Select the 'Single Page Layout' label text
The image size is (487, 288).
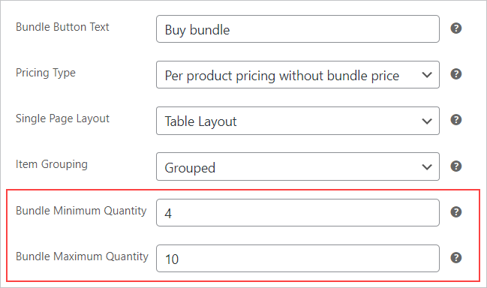(62, 118)
